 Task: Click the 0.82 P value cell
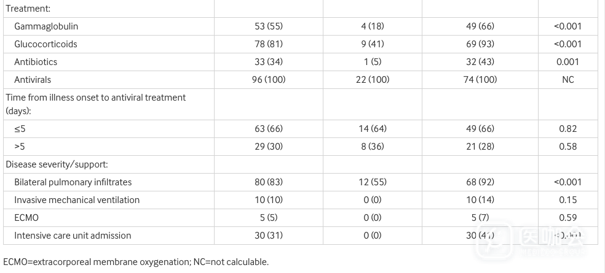[567, 129]
